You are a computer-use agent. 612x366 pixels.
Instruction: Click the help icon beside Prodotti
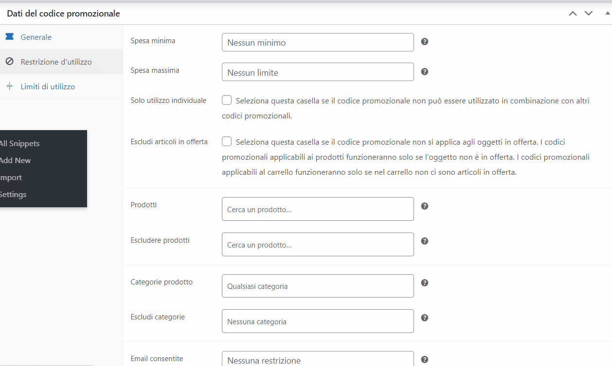pyautogui.click(x=424, y=206)
